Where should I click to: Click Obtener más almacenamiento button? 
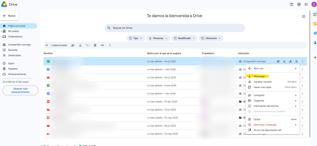pyautogui.click(x=21, y=90)
